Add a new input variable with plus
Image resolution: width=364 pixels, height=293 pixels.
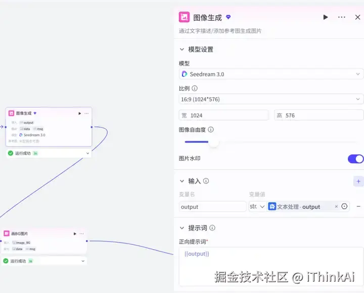click(358, 182)
